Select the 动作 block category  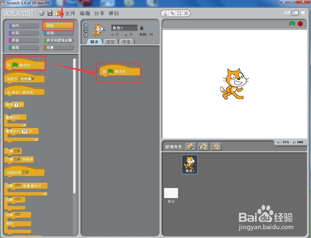point(24,26)
